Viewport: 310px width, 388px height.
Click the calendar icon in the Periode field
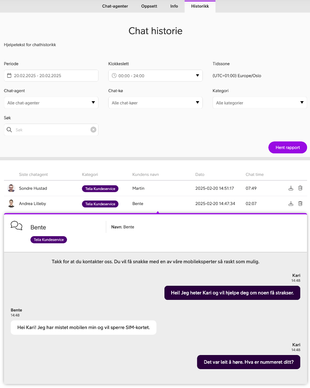click(x=9, y=75)
